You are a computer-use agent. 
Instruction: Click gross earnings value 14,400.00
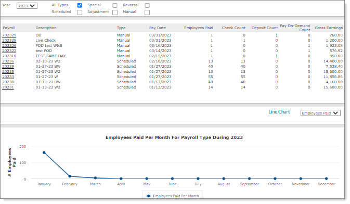(333, 61)
